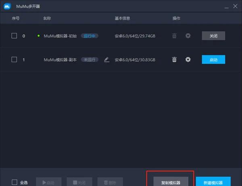
Task: Click the 基本信息 column header
Action: coord(122,19)
